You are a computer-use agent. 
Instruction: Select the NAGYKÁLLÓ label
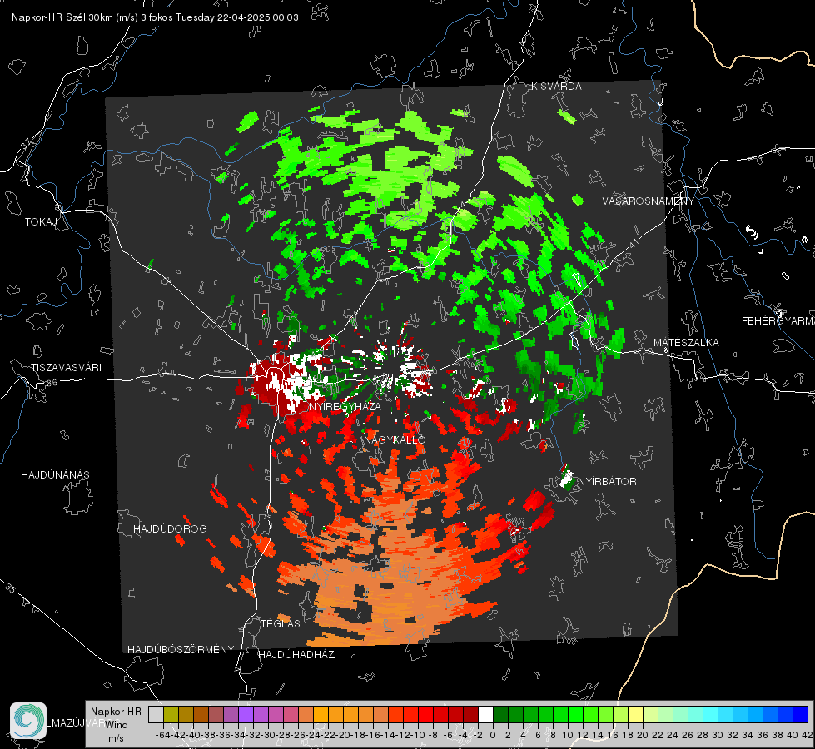[395, 439]
